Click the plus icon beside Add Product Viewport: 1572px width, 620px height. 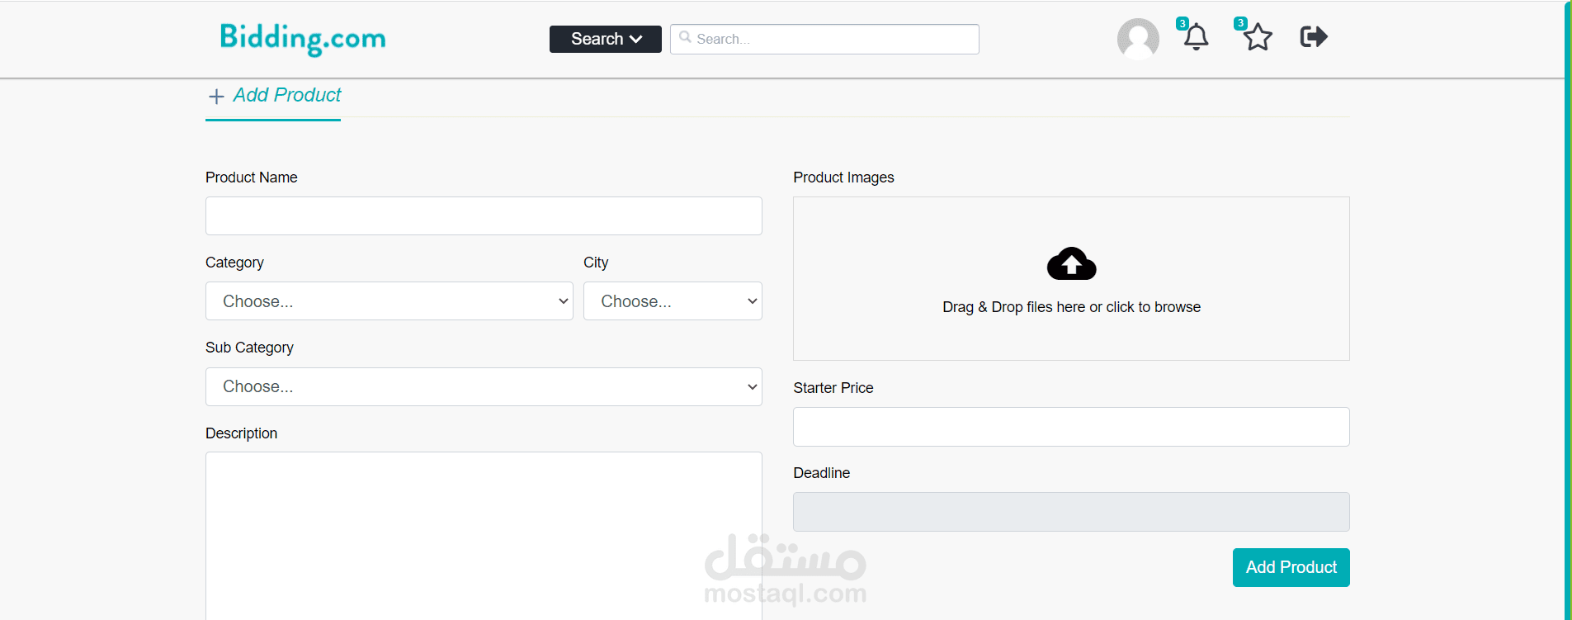point(216,97)
